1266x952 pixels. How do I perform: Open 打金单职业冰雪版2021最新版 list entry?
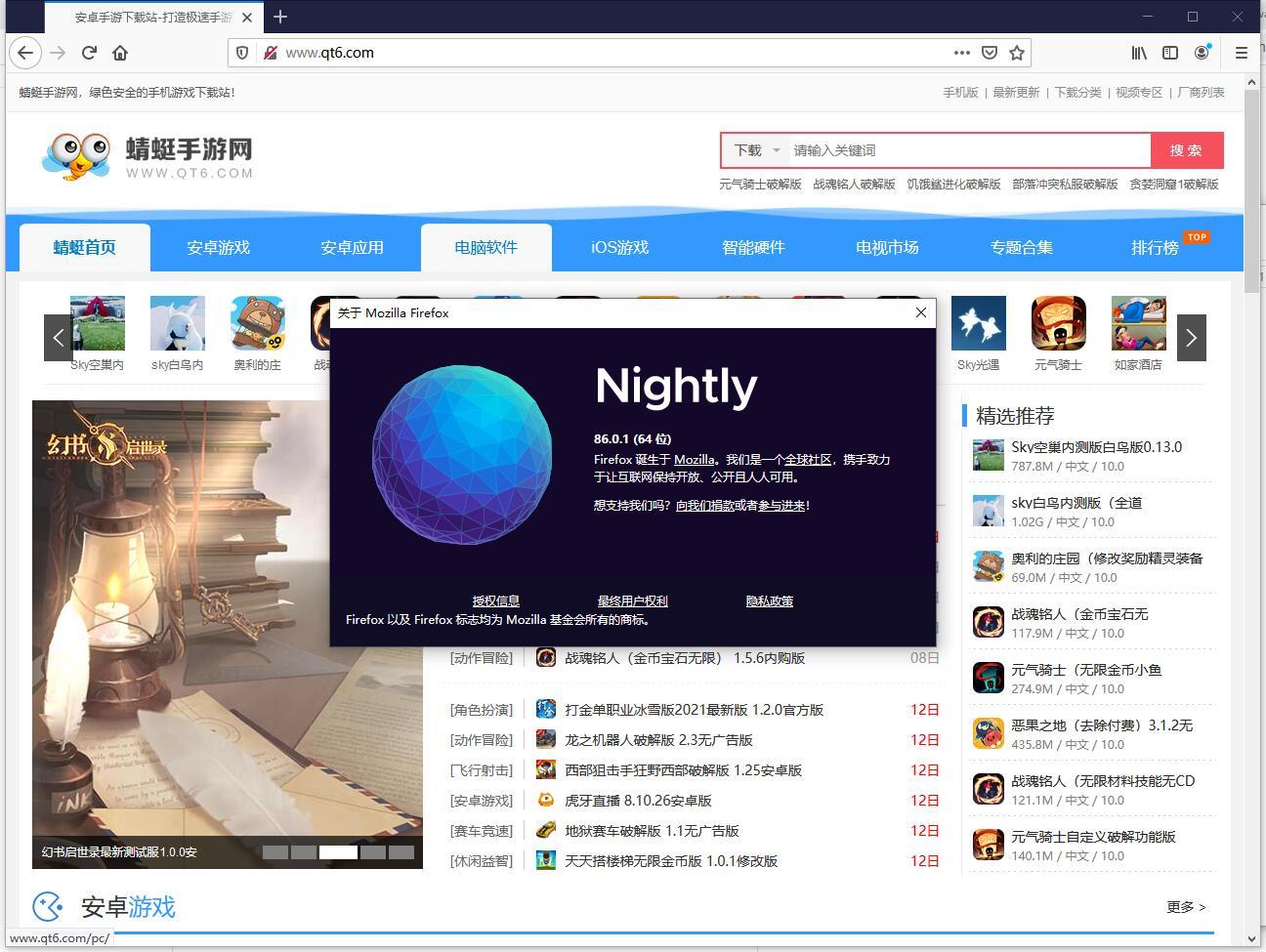point(694,710)
